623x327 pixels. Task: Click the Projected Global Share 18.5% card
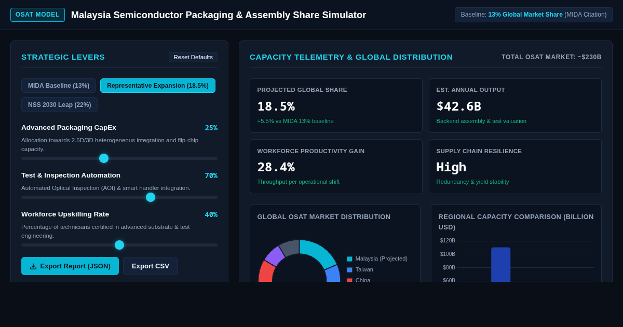pos(336,105)
